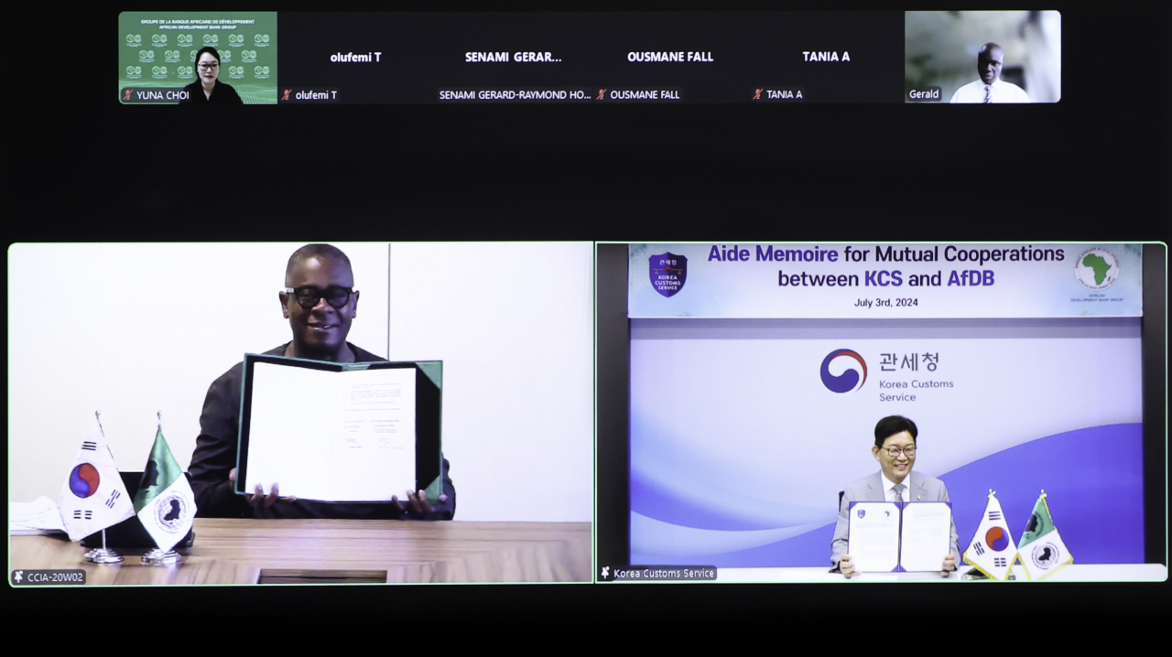The height and width of the screenshot is (657, 1172).
Task: Select Gerald's video thumbnail
Action: (982, 57)
